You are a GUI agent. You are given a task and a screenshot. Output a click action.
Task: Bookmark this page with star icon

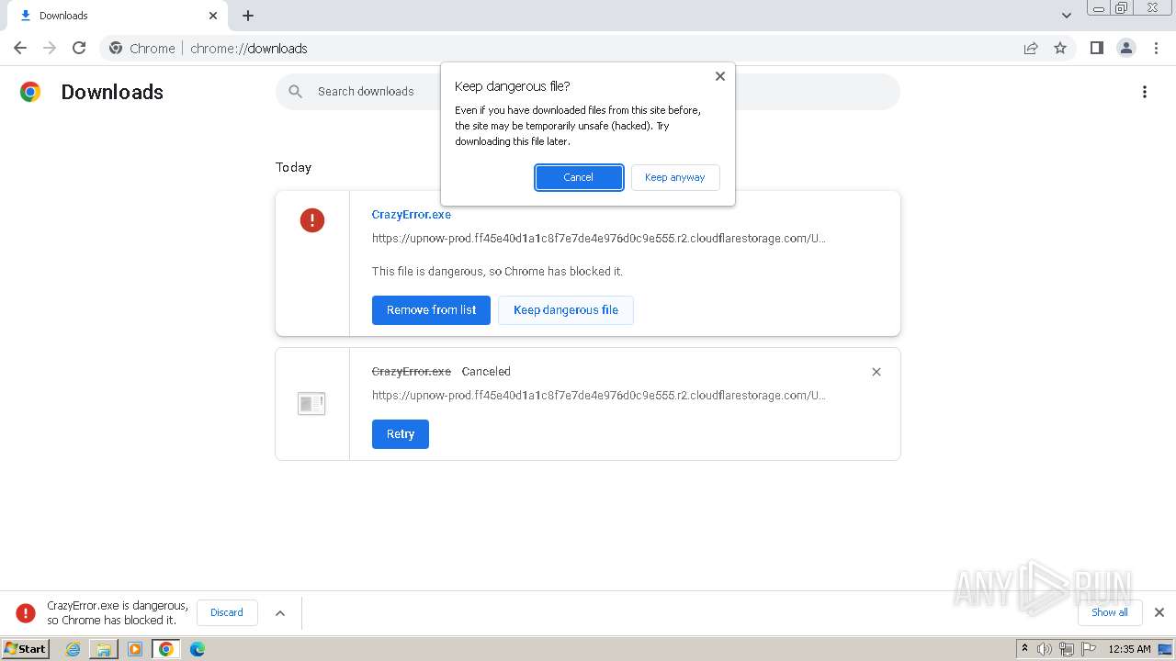coord(1060,48)
